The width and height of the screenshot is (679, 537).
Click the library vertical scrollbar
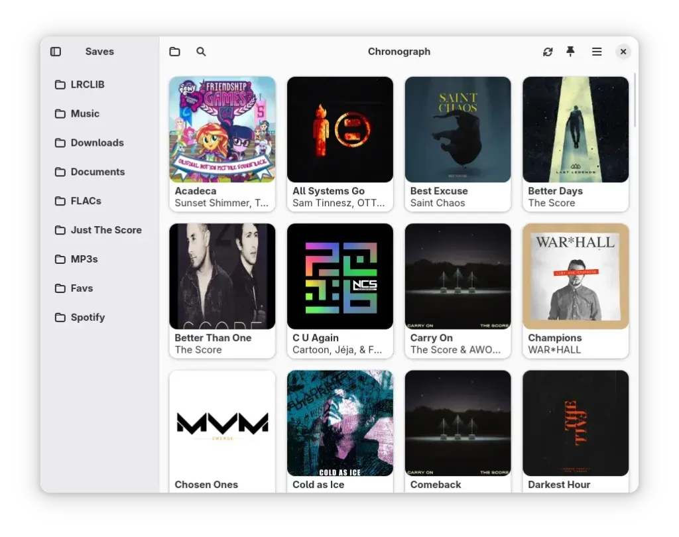(x=635, y=99)
